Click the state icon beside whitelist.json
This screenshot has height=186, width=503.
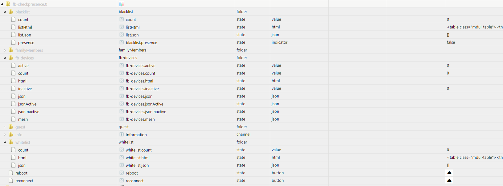[122, 165]
